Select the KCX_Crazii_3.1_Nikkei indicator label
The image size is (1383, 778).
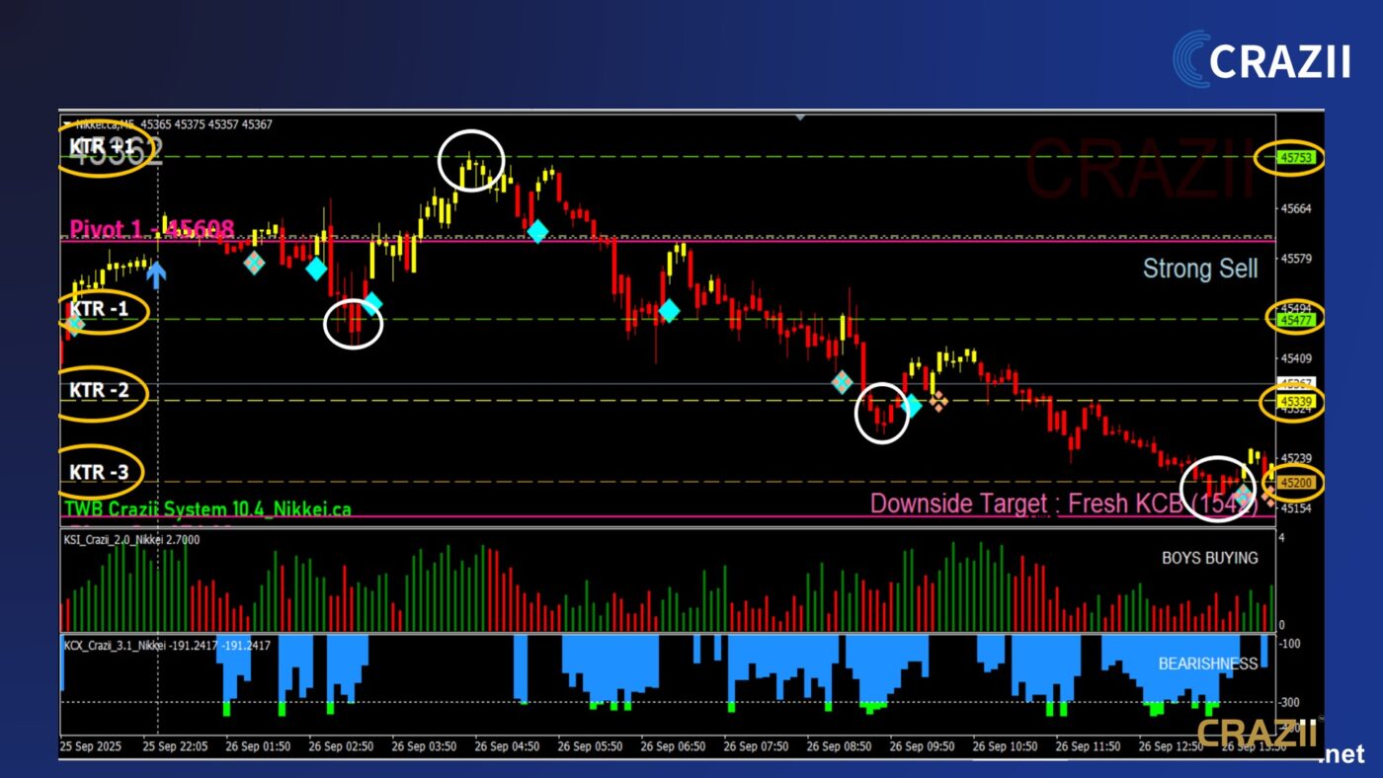pos(167,646)
